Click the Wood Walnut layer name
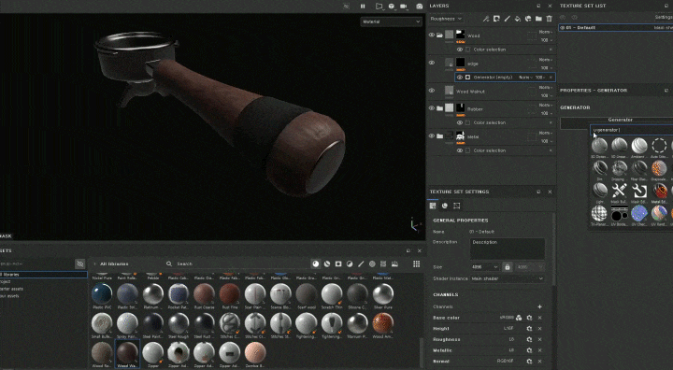The width and height of the screenshot is (673, 370). (x=470, y=92)
